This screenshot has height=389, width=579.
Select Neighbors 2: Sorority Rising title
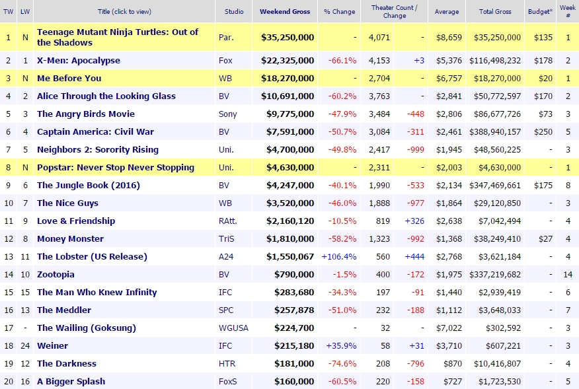[x=98, y=149]
